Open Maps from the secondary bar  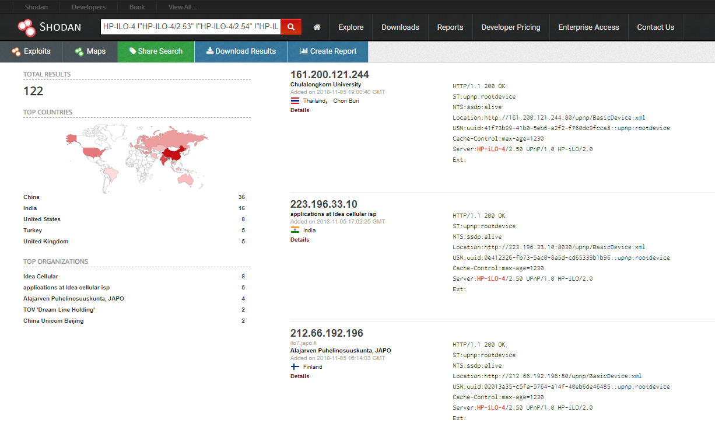[x=90, y=51]
